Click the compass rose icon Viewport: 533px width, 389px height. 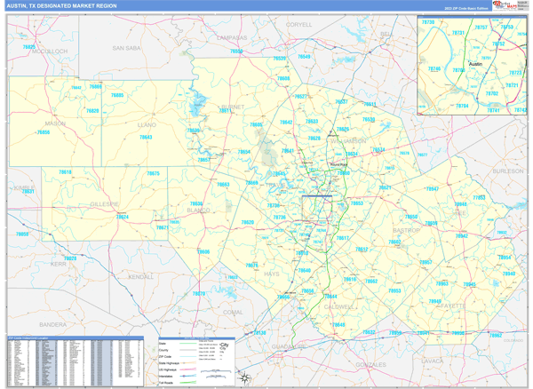pyautogui.click(x=245, y=377)
